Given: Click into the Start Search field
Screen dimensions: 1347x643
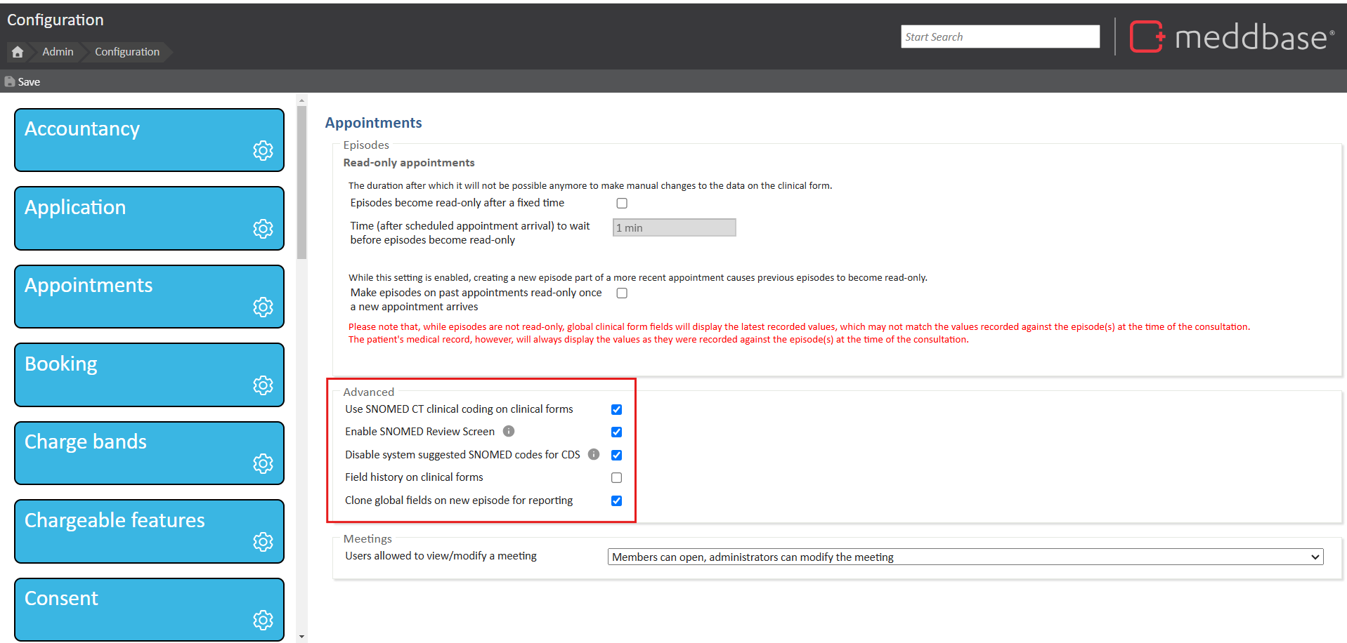Looking at the screenshot, I should [x=1000, y=37].
